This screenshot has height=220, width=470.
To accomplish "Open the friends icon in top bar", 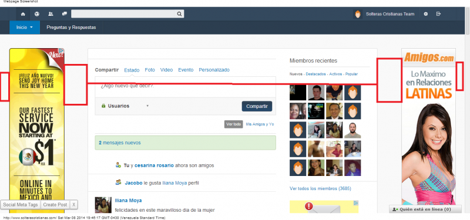I will (x=51, y=14).
